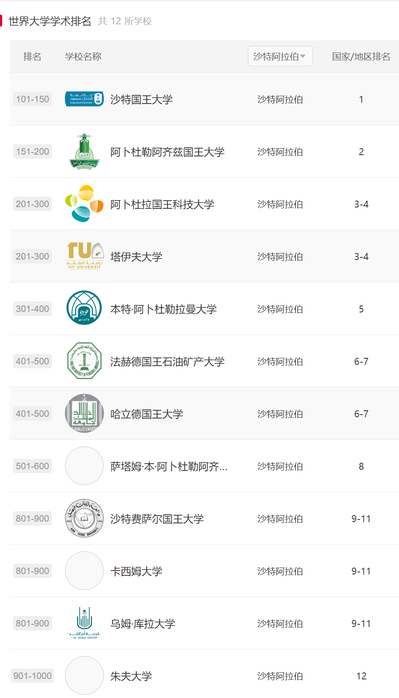This screenshot has height=698, width=399.
Task: Click the 国家/地区排名 column header
Action: 361,56
